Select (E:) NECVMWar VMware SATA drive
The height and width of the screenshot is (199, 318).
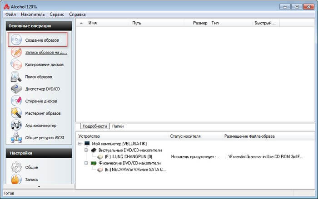[x=135, y=170]
